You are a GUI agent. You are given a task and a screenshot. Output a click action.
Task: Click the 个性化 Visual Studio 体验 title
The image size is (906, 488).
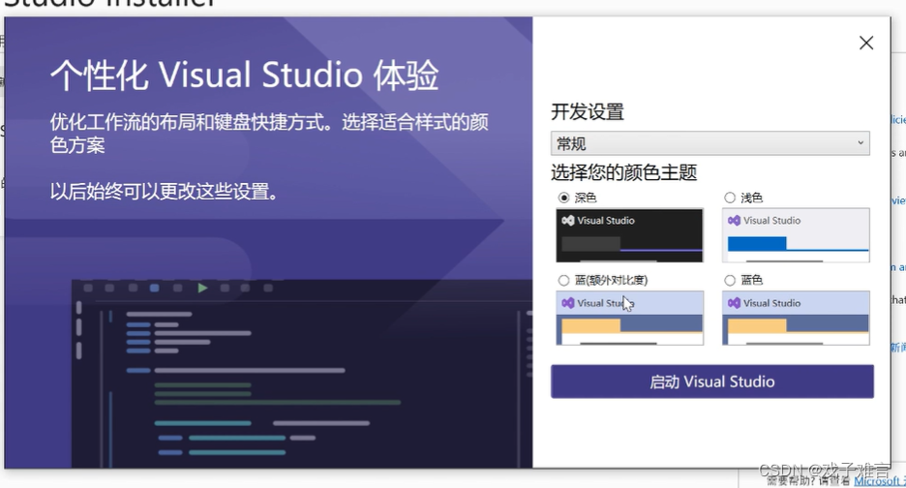245,76
